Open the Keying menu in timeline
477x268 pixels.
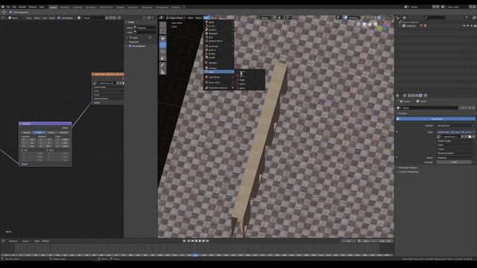[x=25, y=241]
